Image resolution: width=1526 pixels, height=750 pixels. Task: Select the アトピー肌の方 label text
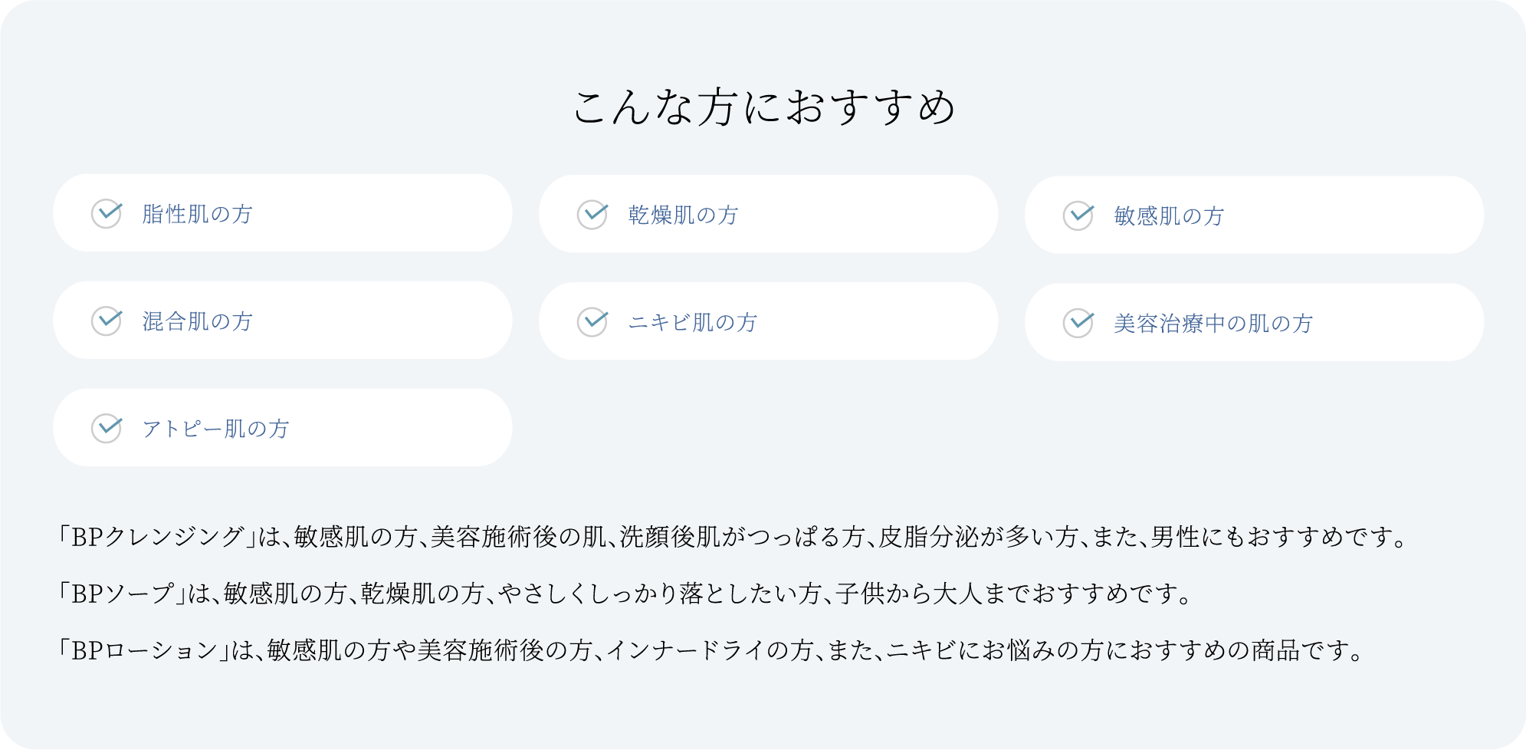pyautogui.click(x=216, y=429)
